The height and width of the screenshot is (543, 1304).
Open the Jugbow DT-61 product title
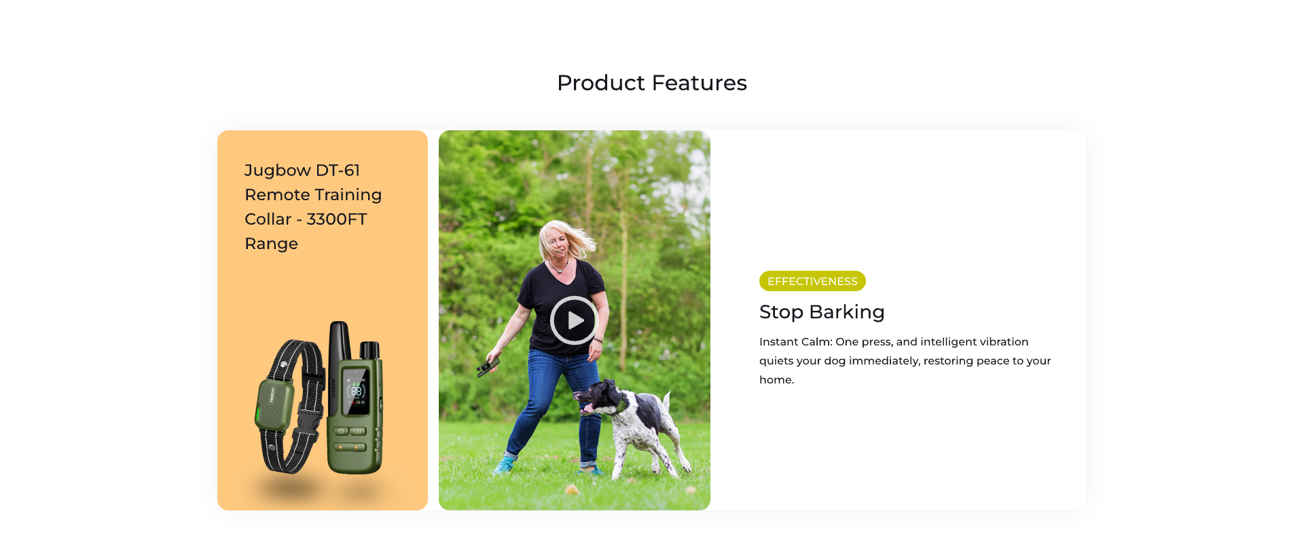313,206
